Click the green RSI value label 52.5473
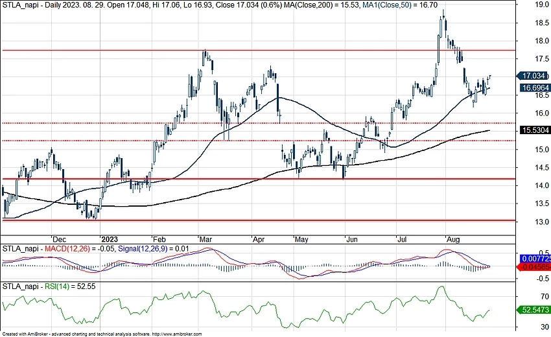Image resolution: width=551 pixels, height=337 pixels. click(x=533, y=310)
